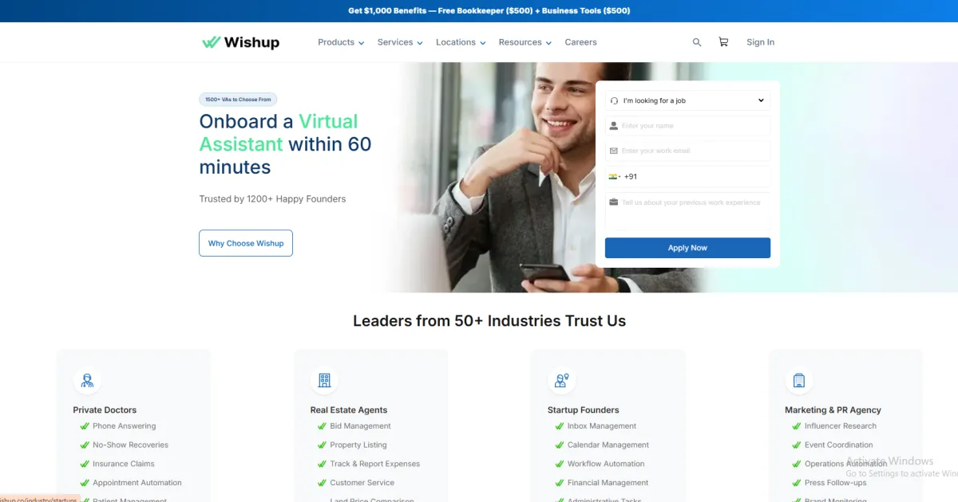Expand the Services menu
This screenshot has height=502, width=958.
point(400,42)
